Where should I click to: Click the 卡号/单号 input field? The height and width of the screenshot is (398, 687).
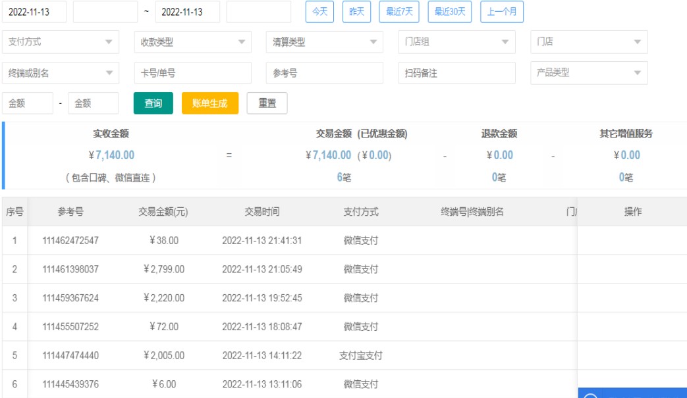coord(192,73)
